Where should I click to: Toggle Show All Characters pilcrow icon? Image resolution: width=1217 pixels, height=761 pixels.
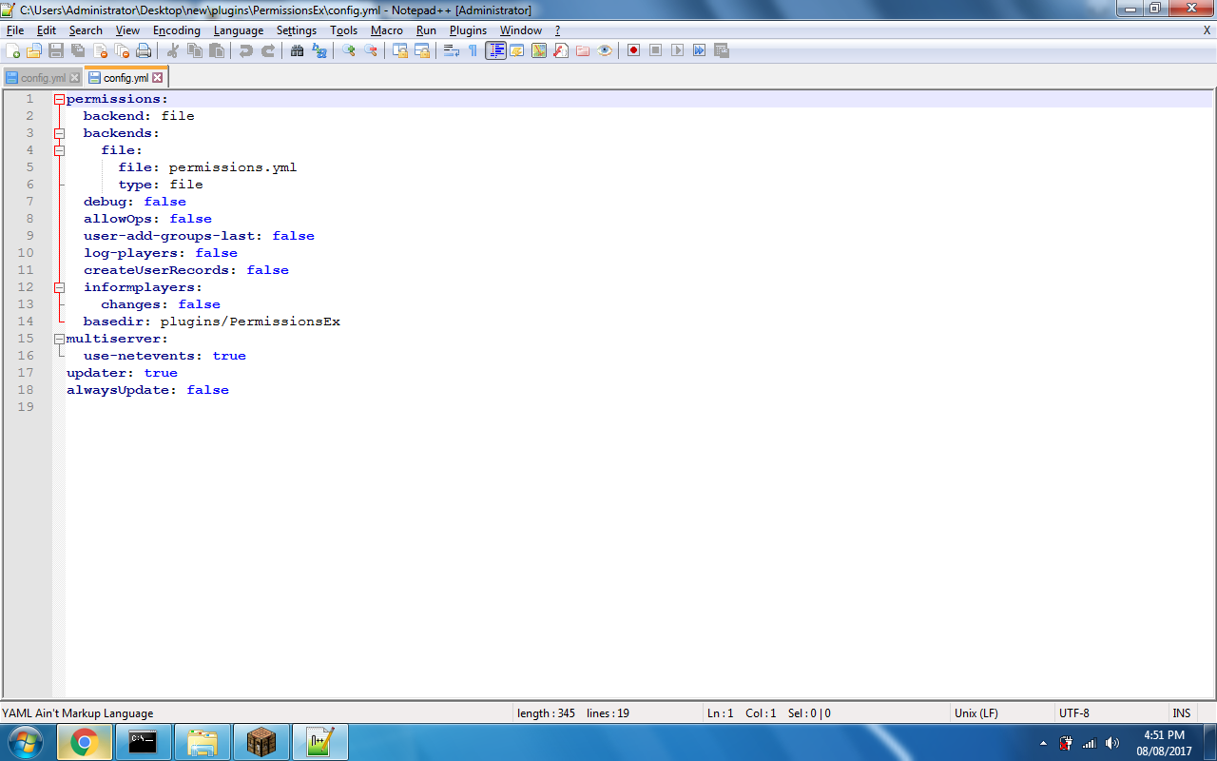(473, 50)
